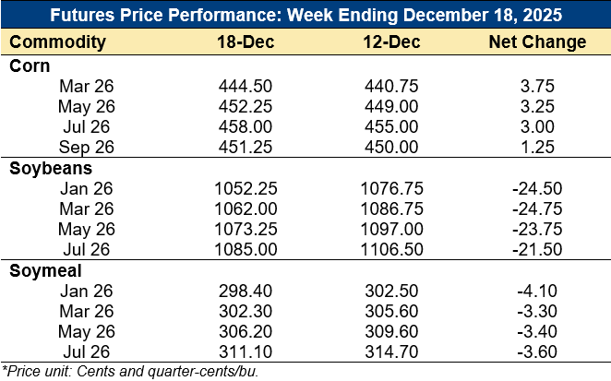Select the 298.40 soymeal price cell

click(244, 289)
